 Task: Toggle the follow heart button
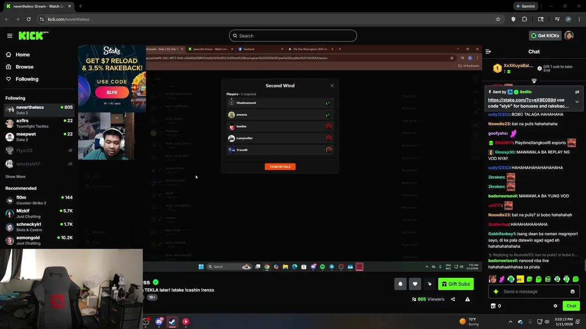[415, 284]
